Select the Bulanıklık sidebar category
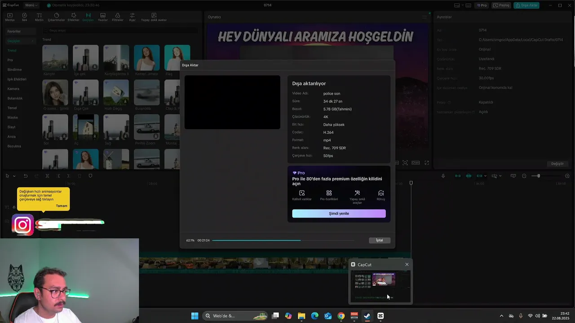575x323 pixels. 15,98
